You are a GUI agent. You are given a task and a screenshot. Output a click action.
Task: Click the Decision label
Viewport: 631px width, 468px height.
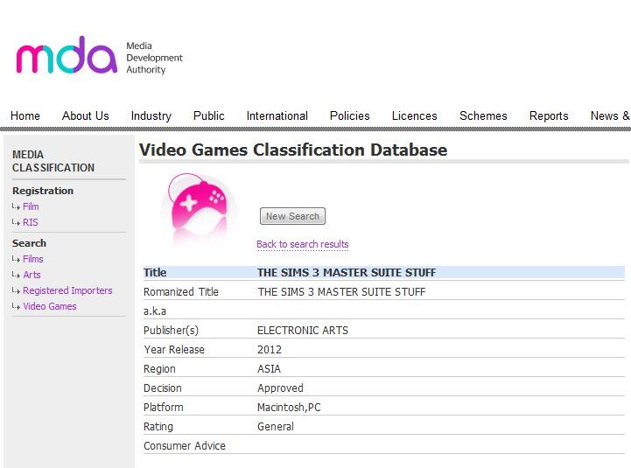(163, 388)
